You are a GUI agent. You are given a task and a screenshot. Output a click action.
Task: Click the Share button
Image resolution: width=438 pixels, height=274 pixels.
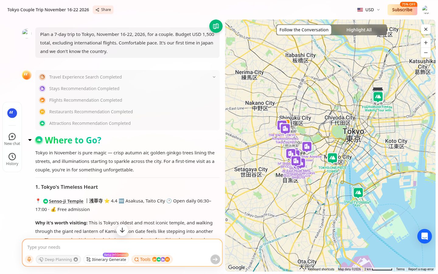103,10
